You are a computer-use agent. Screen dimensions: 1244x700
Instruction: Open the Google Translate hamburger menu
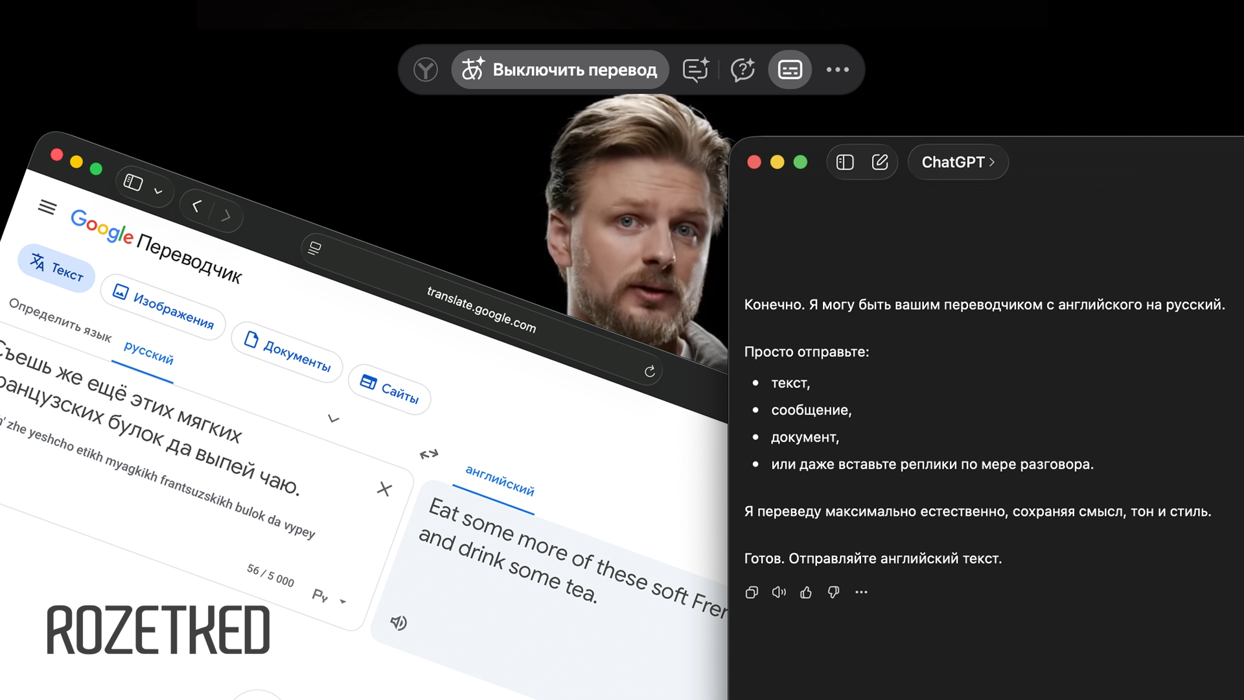coord(47,207)
